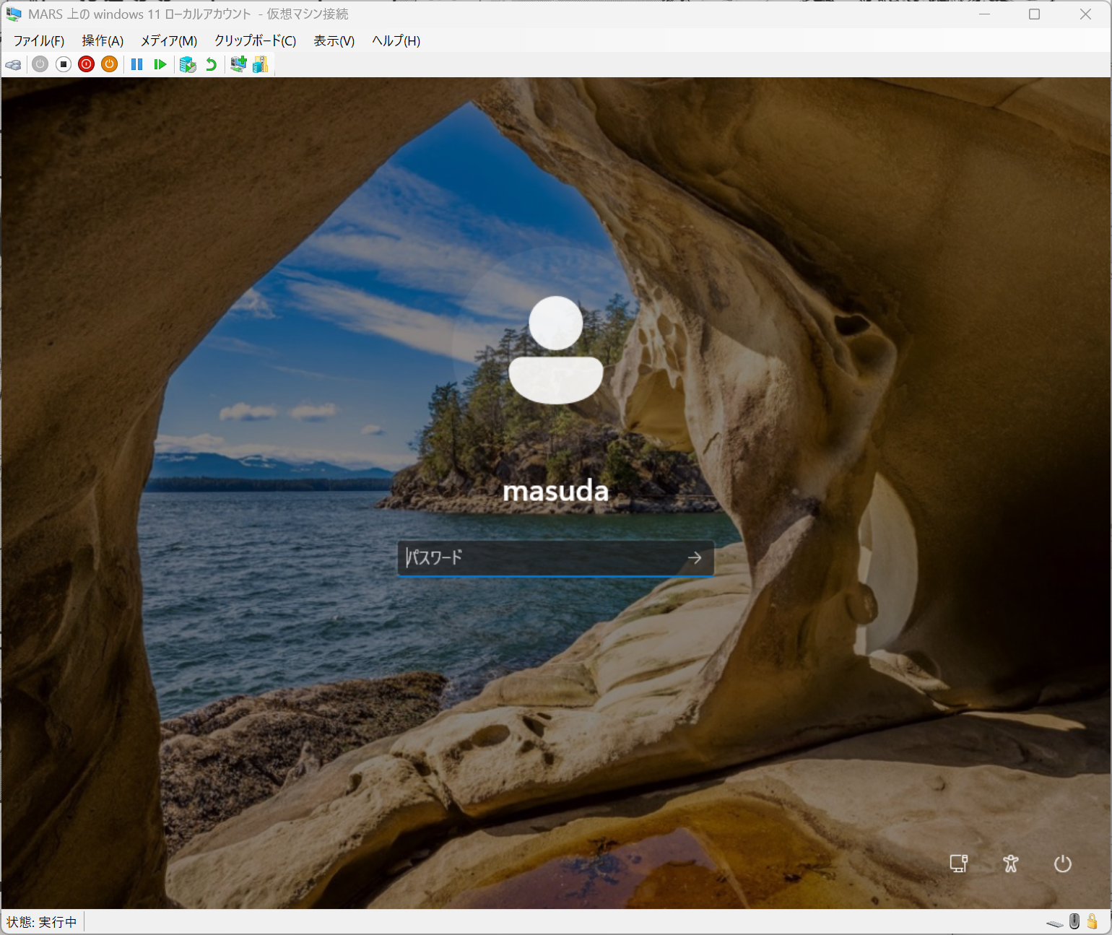Open the ファイル(F) menu
Screen dimensions: 1112x935
(x=39, y=41)
